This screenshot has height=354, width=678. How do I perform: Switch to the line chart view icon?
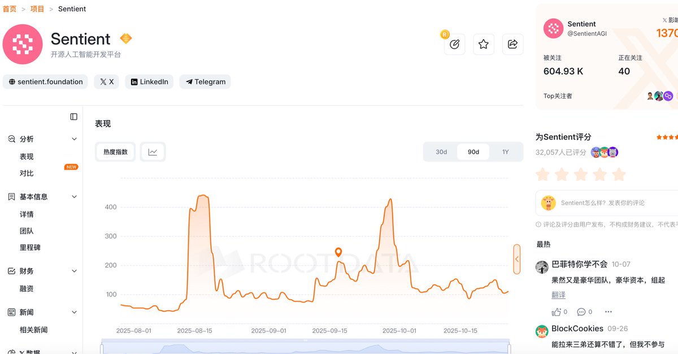pos(153,152)
